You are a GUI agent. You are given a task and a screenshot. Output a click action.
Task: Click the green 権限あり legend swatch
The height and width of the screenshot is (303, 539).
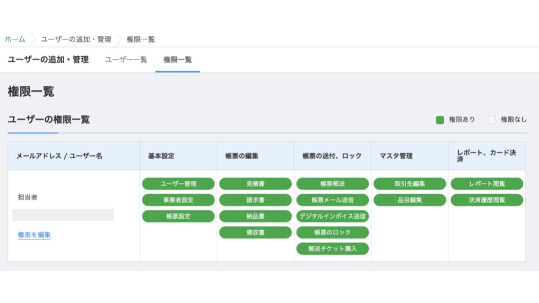click(x=440, y=120)
